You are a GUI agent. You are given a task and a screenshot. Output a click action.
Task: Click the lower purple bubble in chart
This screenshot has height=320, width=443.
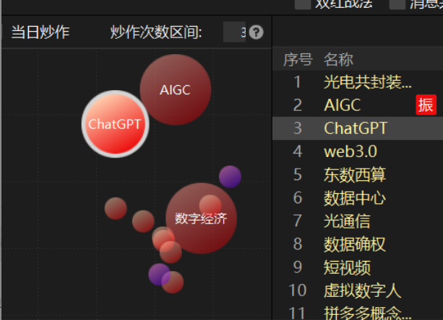158,274
